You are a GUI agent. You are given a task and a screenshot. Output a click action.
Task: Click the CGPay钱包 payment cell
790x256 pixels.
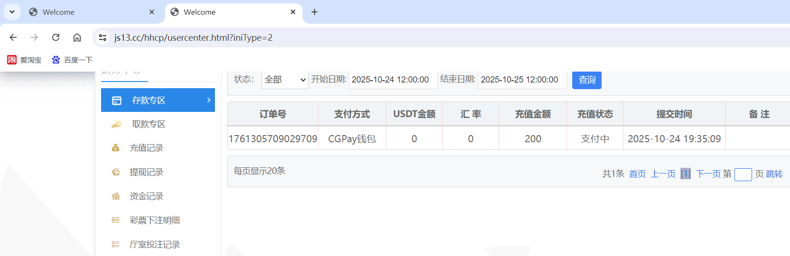[x=352, y=138]
